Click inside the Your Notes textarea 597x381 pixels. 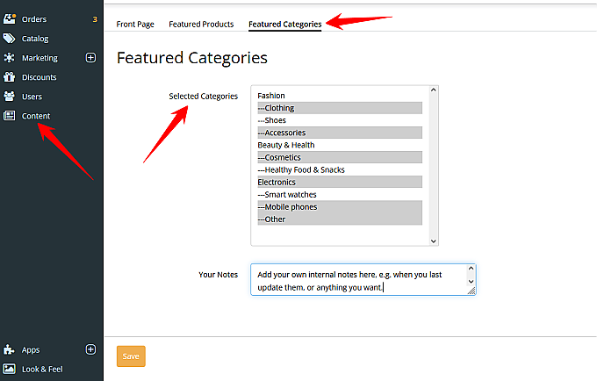coord(363,280)
